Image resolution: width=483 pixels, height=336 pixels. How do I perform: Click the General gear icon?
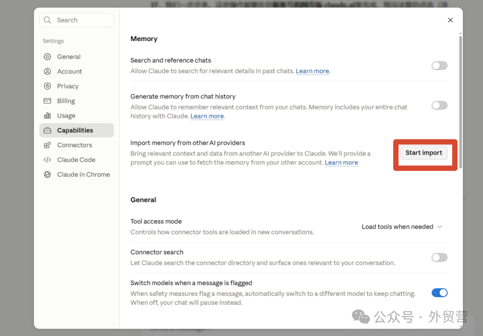click(x=47, y=57)
